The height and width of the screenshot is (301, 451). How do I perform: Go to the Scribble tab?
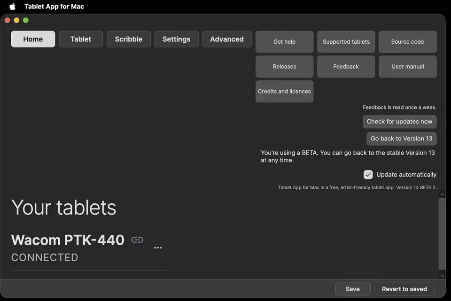(x=129, y=39)
